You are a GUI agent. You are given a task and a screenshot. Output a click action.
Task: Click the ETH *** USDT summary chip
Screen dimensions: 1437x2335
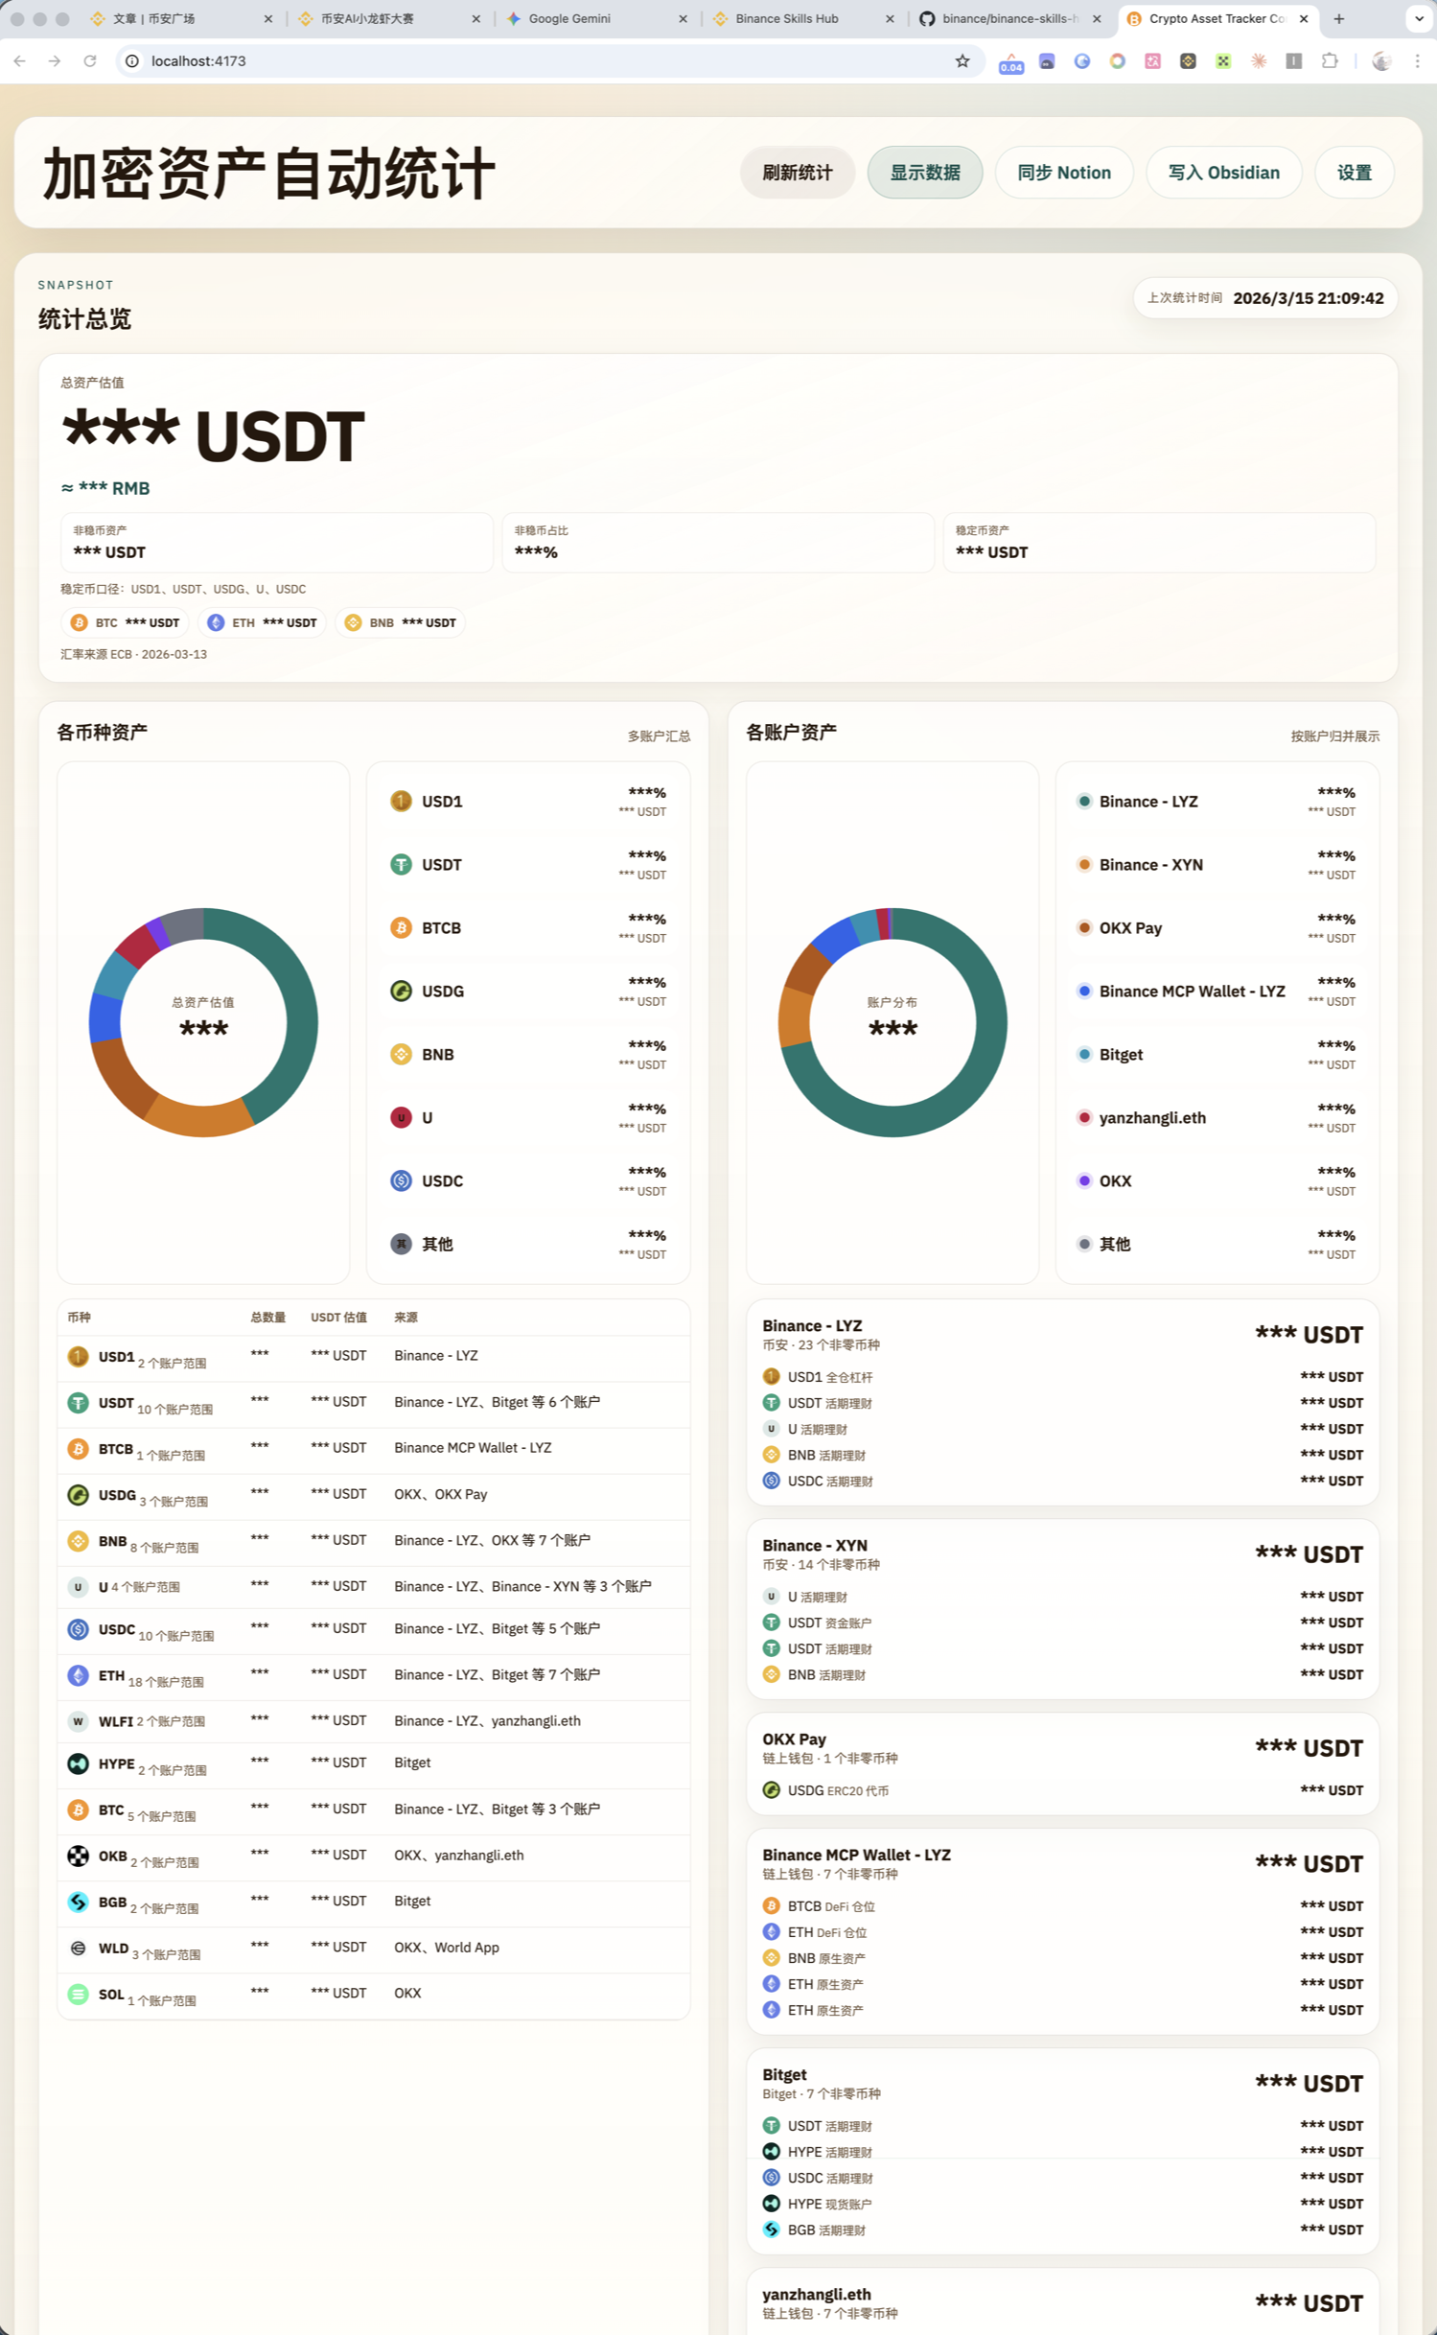coord(263,622)
